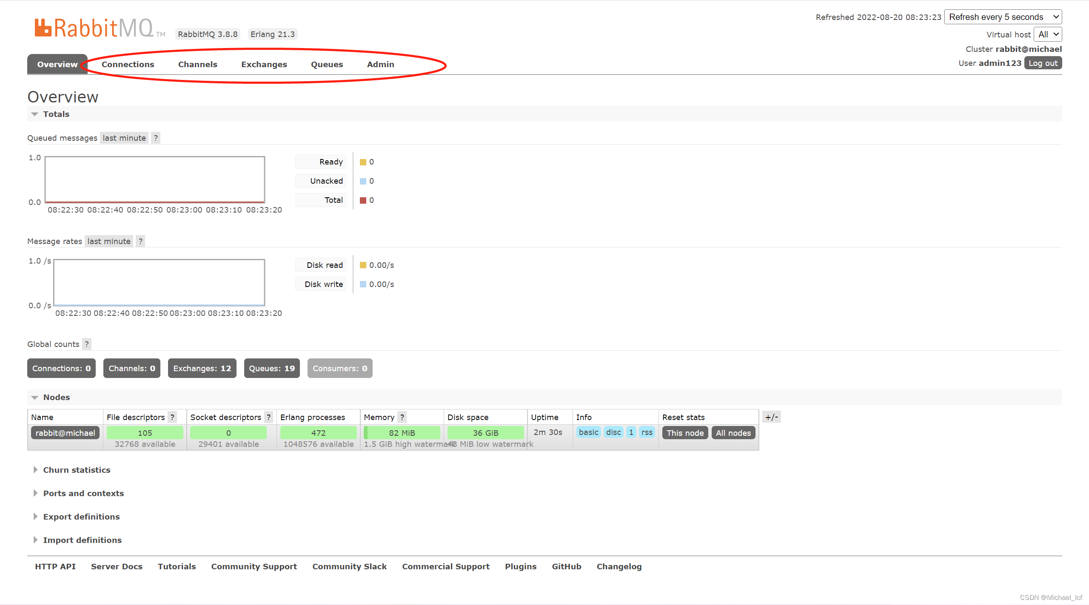This screenshot has height=605, width=1089.
Task: Click the This node reset stats button
Action: (685, 433)
